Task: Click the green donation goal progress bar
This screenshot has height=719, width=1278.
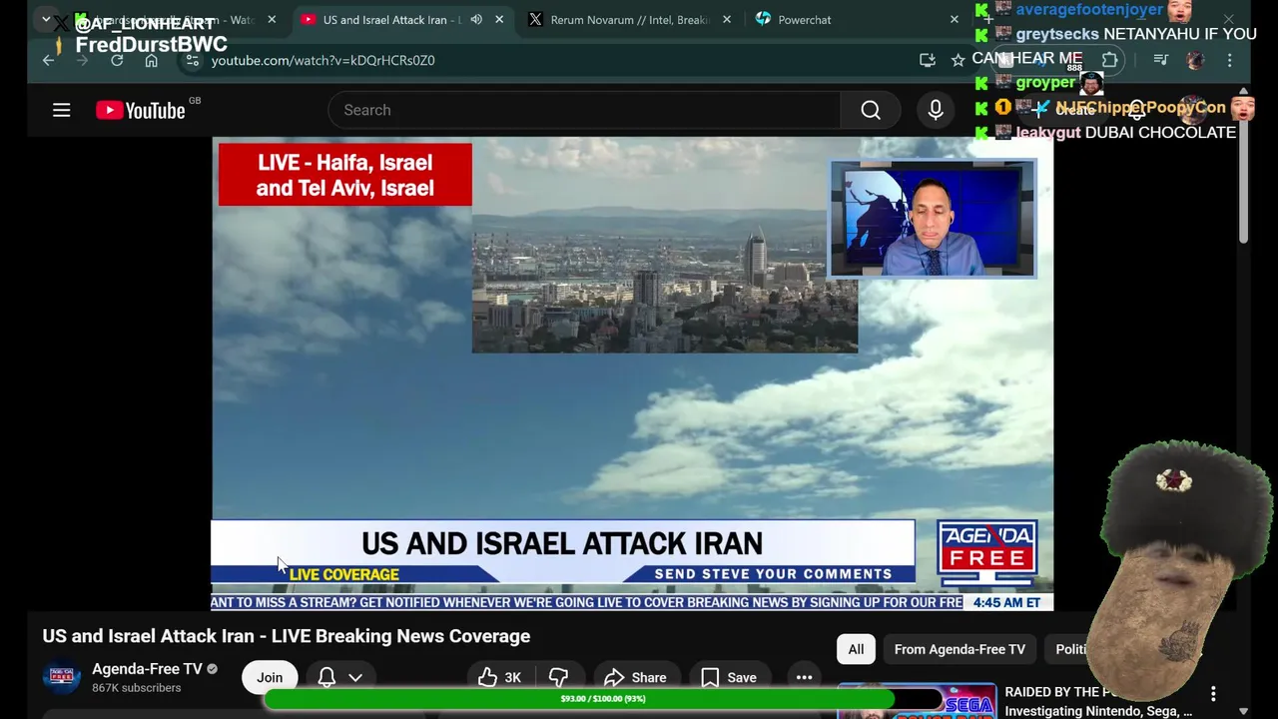Action: 601,699
